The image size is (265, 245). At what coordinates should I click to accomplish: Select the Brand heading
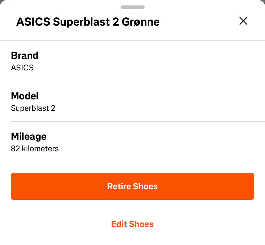click(25, 55)
